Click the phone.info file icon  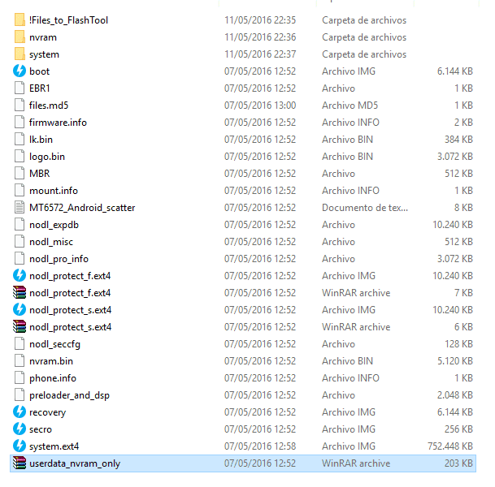[x=20, y=377]
